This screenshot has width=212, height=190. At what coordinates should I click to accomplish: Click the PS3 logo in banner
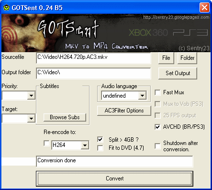190,33
